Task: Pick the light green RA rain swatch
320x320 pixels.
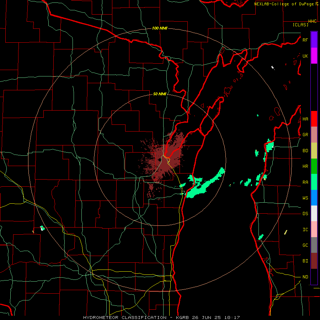Action: [x=314, y=182]
